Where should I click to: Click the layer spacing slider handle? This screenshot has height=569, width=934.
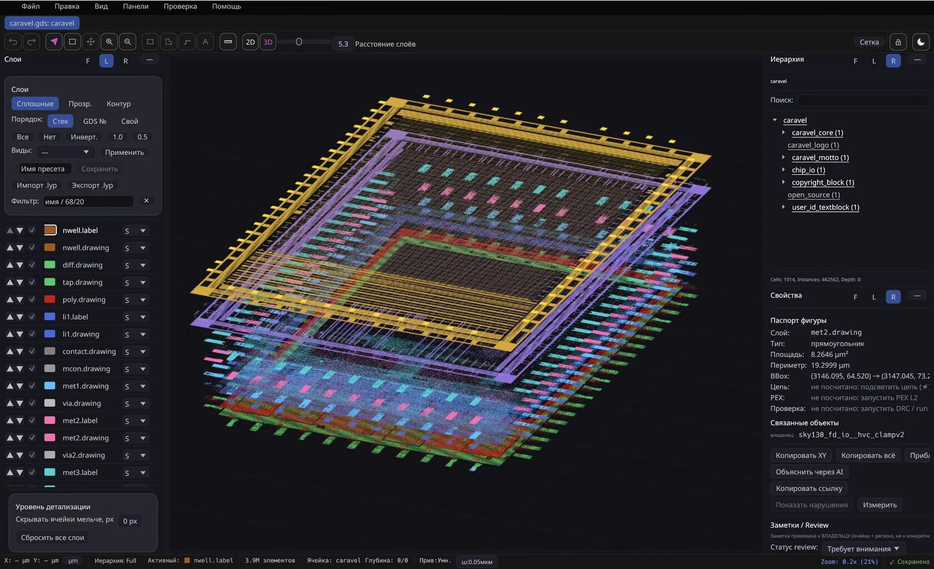pos(299,42)
